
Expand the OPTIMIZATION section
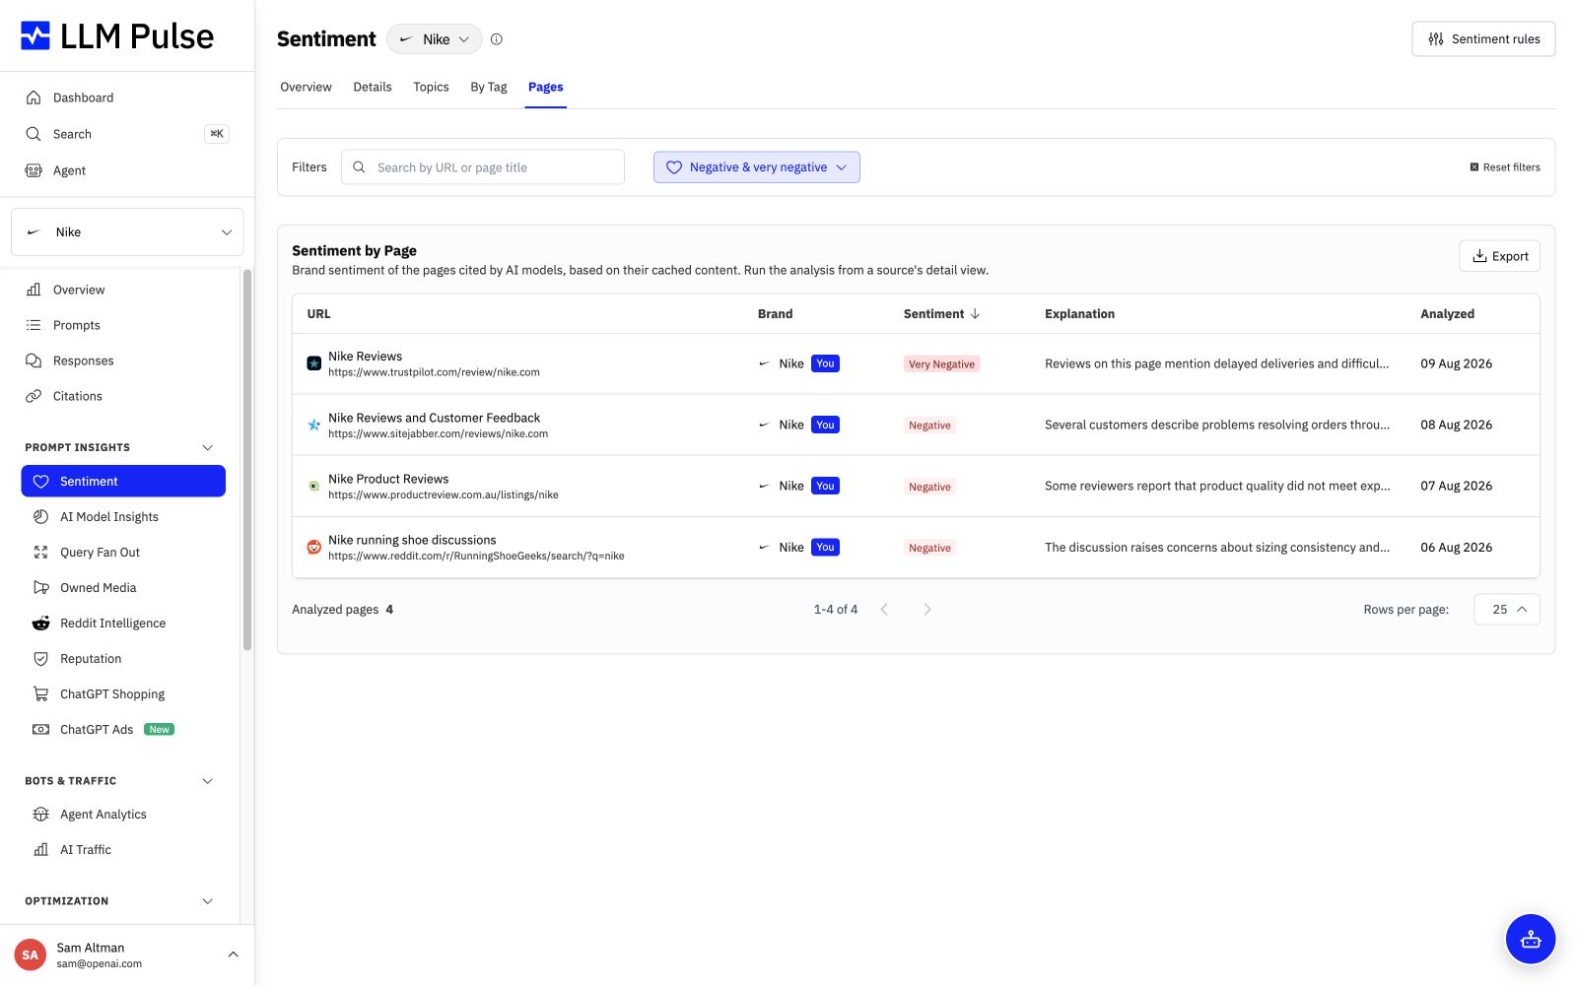(x=207, y=901)
